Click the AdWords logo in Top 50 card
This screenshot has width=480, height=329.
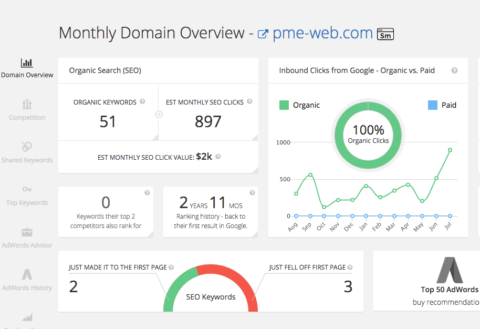click(450, 270)
